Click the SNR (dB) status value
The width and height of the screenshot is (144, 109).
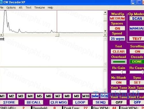pyautogui.click(x=24, y=108)
